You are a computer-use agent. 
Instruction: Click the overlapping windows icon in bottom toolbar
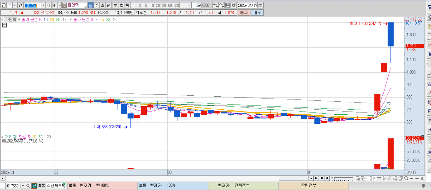coord(363,178)
